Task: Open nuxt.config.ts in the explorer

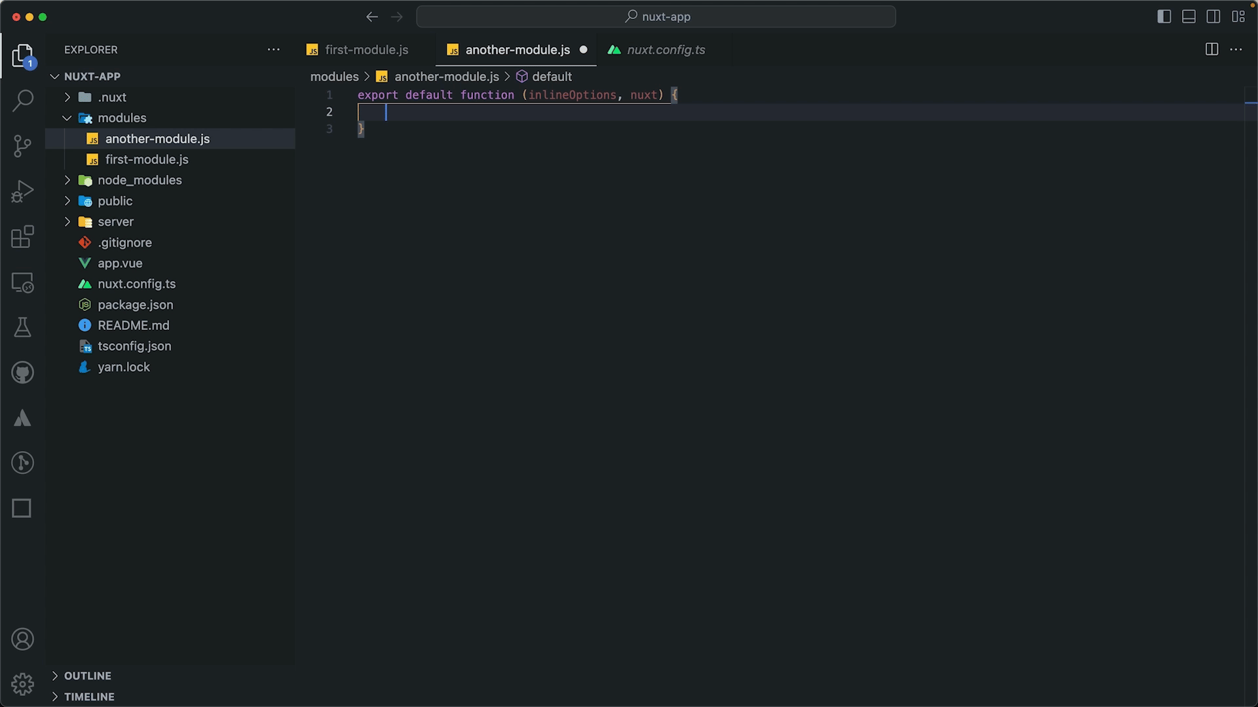Action: [170, 284]
